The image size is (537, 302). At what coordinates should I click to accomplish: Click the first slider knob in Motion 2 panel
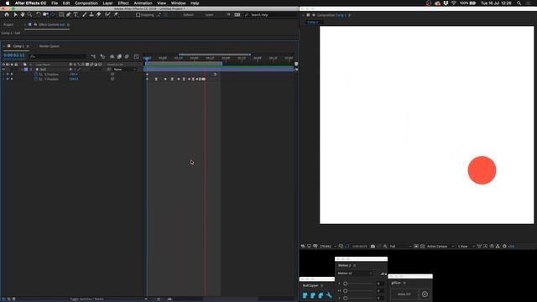[345, 284]
